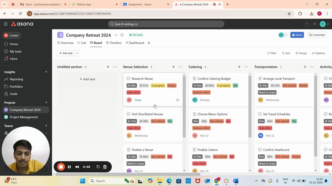
Task: Open the Sort options dropdown
Action: pyautogui.click(x=286, y=53)
